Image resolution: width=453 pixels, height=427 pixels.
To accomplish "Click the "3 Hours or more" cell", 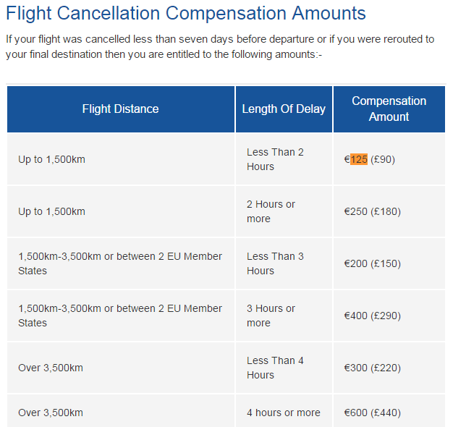I will (271, 316).
